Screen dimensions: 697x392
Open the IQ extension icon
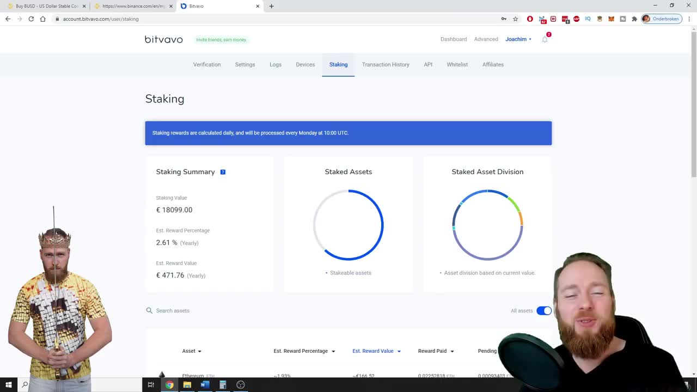pyautogui.click(x=588, y=19)
